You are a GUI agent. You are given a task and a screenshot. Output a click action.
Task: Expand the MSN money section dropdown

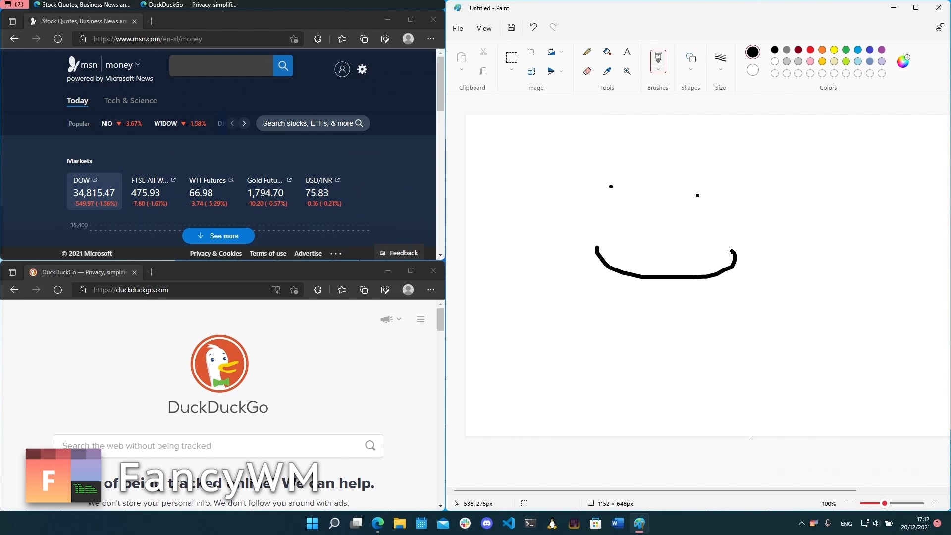coord(138,65)
